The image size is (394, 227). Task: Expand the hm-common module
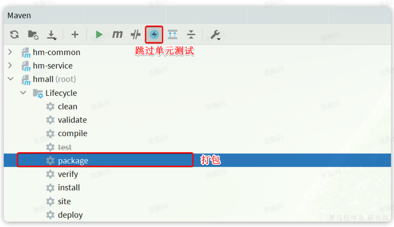tap(10, 52)
